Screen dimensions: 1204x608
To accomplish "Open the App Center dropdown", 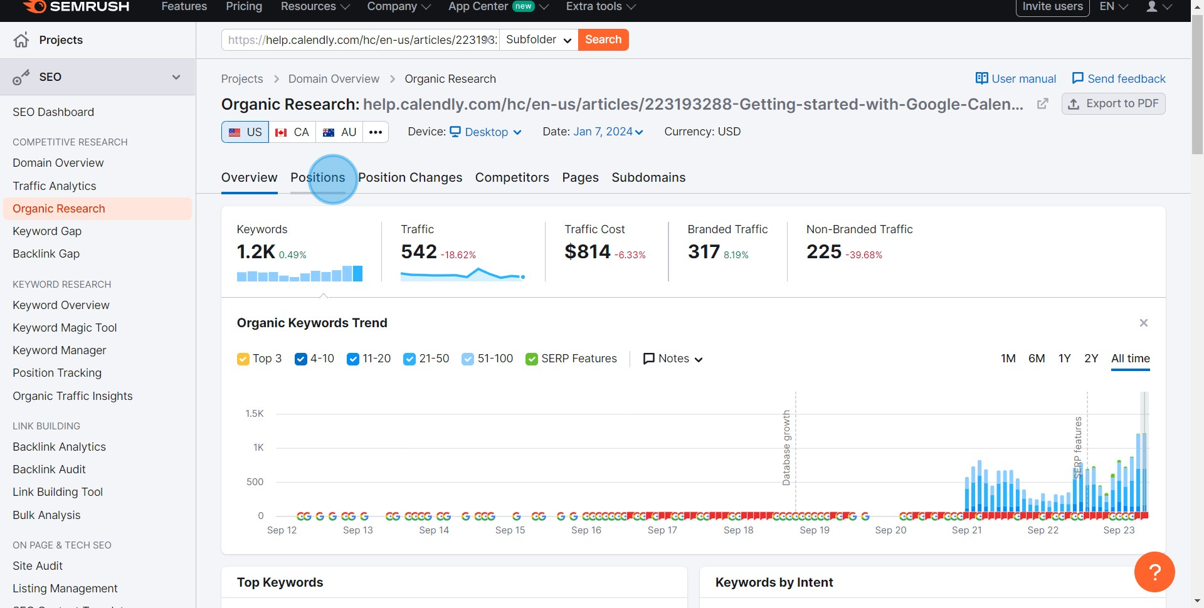I will 499,6.
